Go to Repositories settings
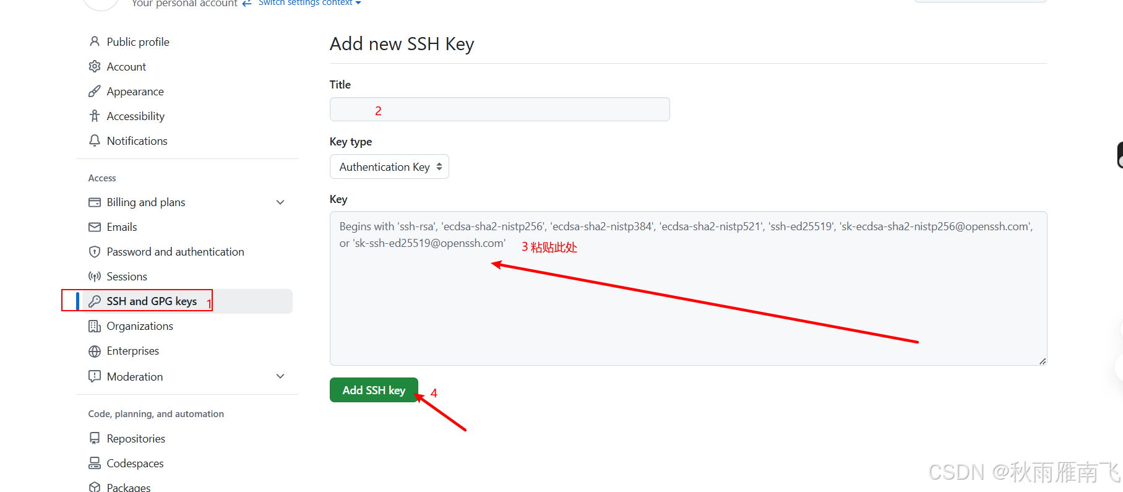1123x492 pixels. [136, 438]
